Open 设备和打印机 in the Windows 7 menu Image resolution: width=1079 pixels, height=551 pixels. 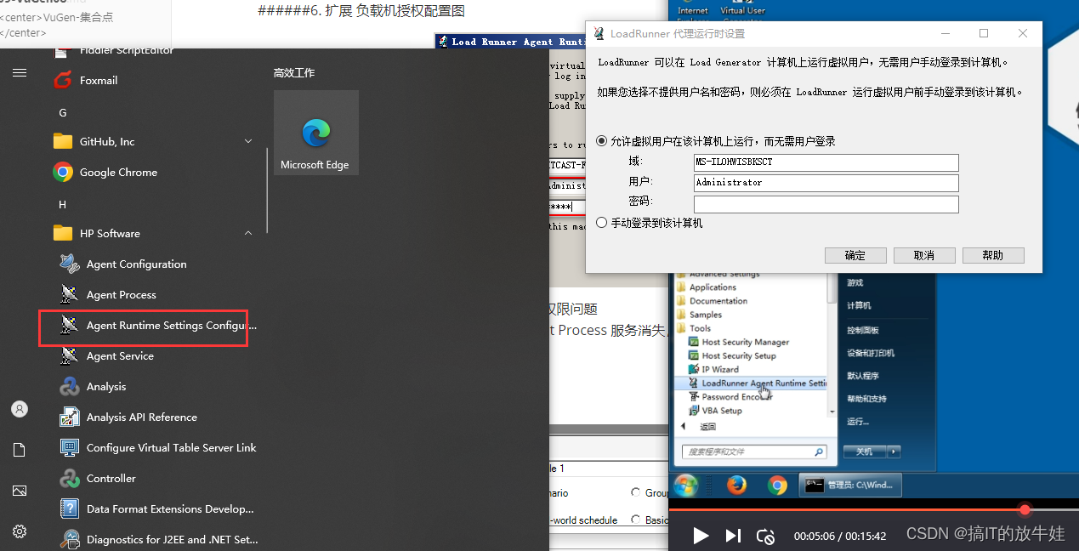pos(871,353)
